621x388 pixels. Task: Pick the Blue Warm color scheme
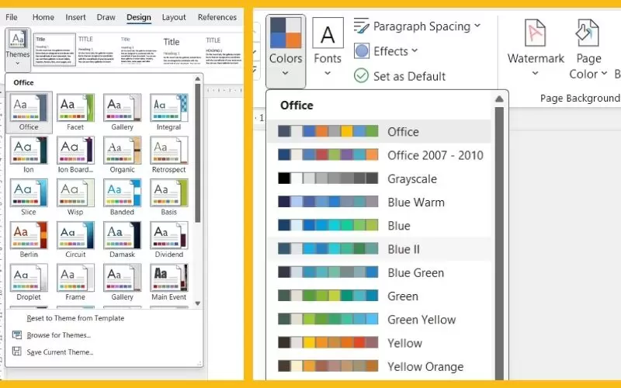coord(379,202)
